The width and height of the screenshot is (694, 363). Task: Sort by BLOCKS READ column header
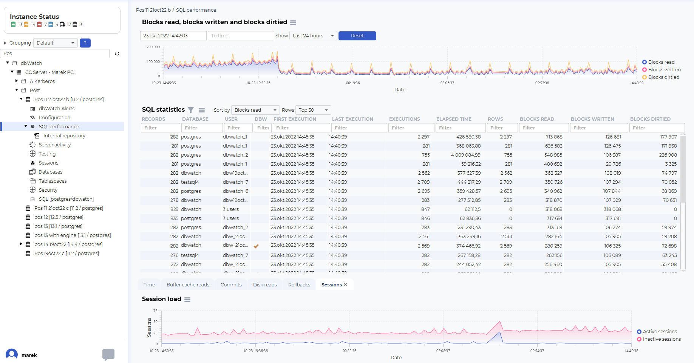(x=537, y=119)
